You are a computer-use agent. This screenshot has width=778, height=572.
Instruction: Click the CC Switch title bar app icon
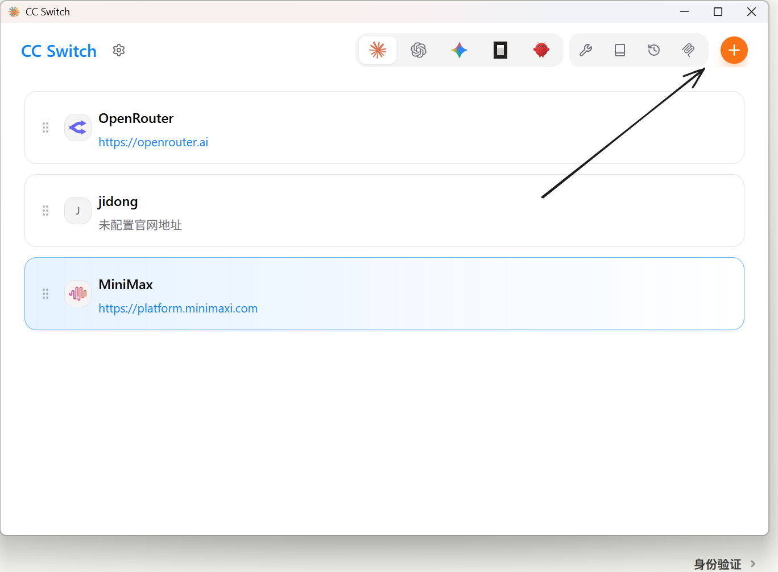coord(14,11)
